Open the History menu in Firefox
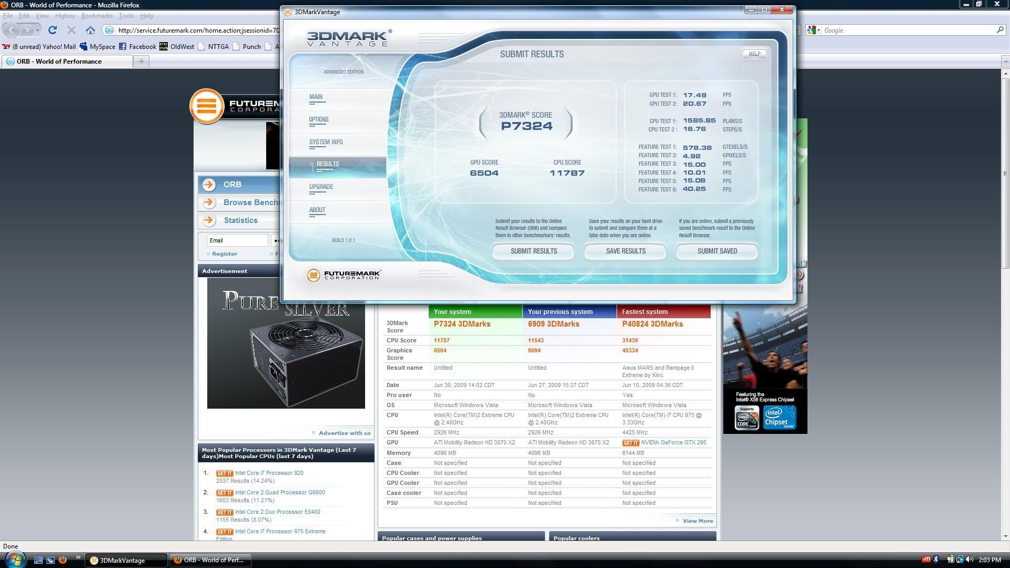This screenshot has width=1010, height=568. pos(65,16)
